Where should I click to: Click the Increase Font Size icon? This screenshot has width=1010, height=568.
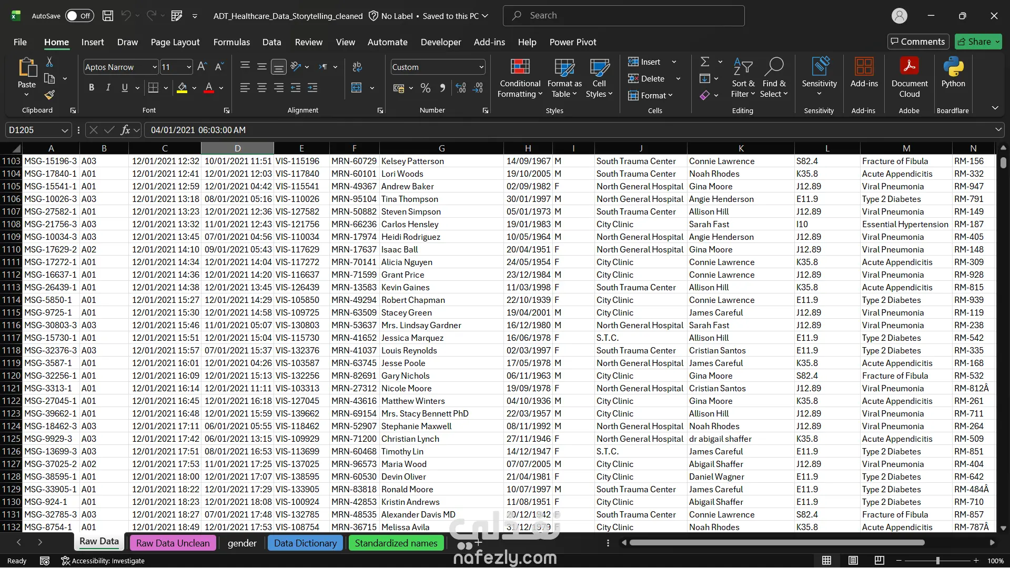tap(202, 67)
